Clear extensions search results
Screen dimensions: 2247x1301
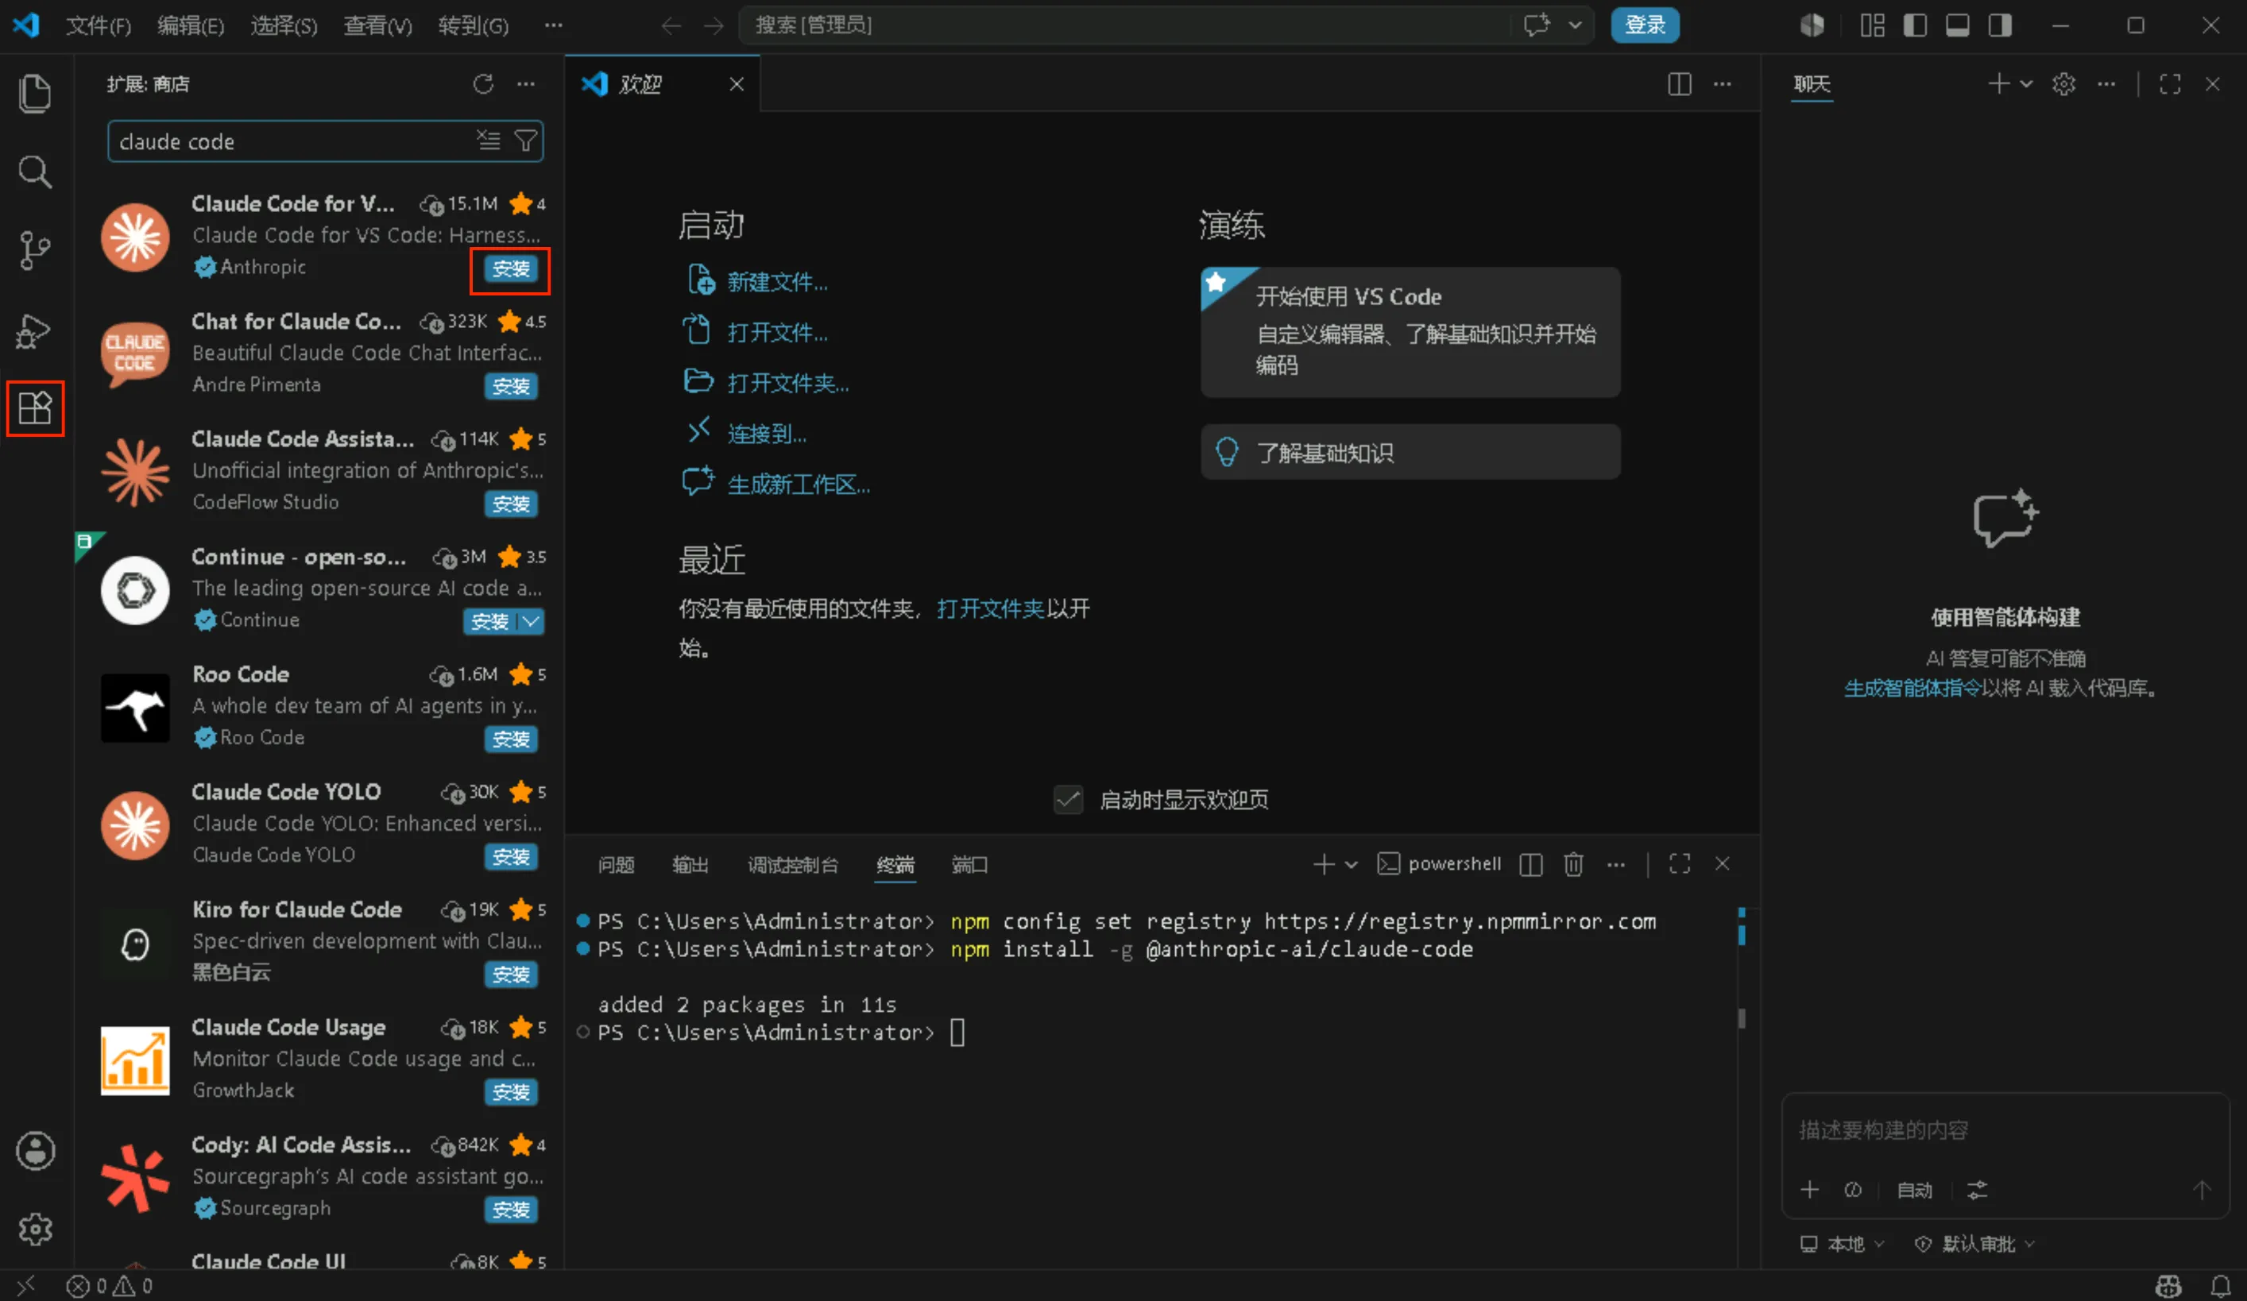[x=489, y=140]
